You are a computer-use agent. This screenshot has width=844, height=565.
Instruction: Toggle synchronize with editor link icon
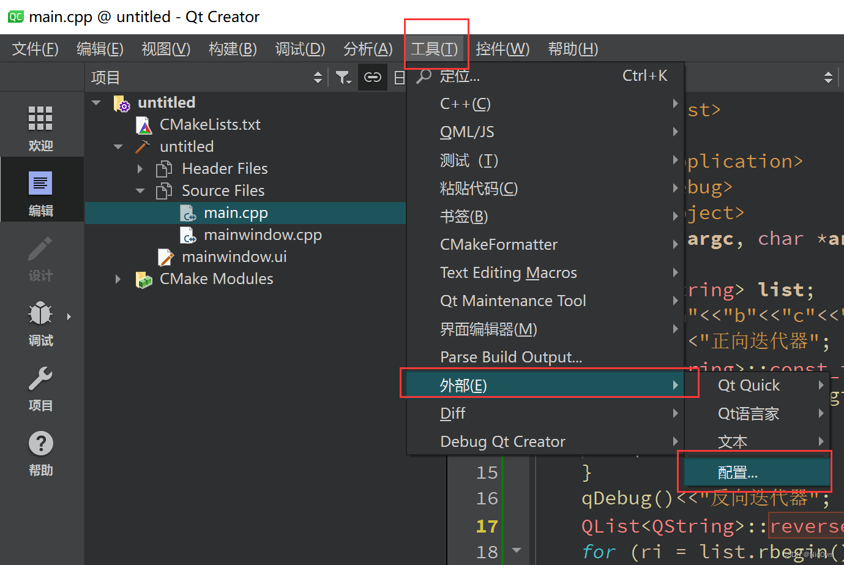[x=372, y=77]
